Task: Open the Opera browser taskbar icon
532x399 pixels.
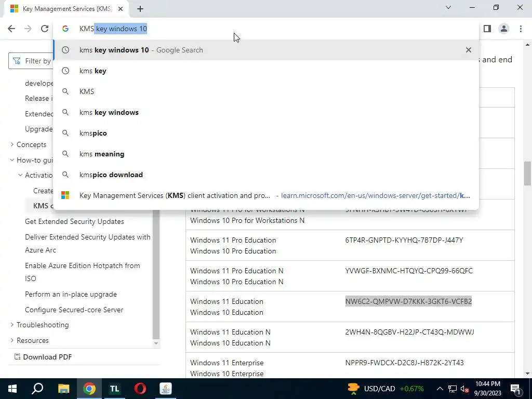Action: pos(140,389)
